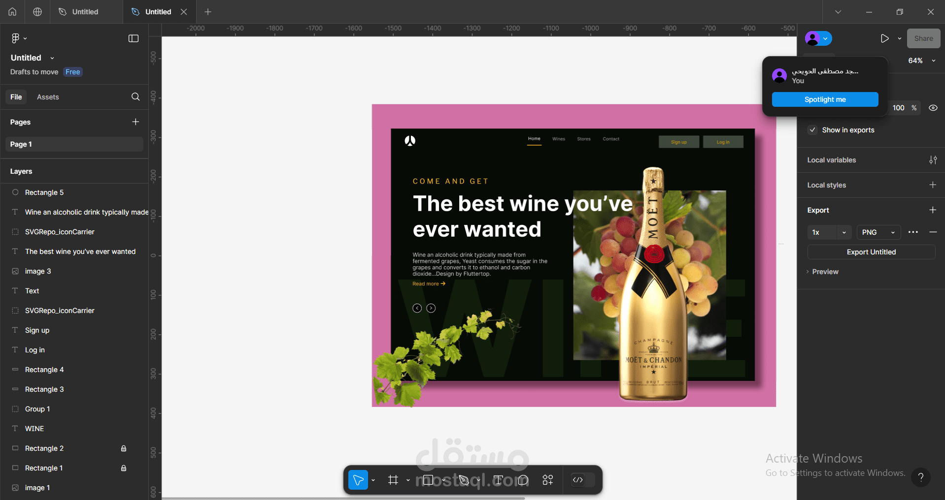The image size is (945, 500).
Task: Open present options chevron
Action: coord(900,38)
